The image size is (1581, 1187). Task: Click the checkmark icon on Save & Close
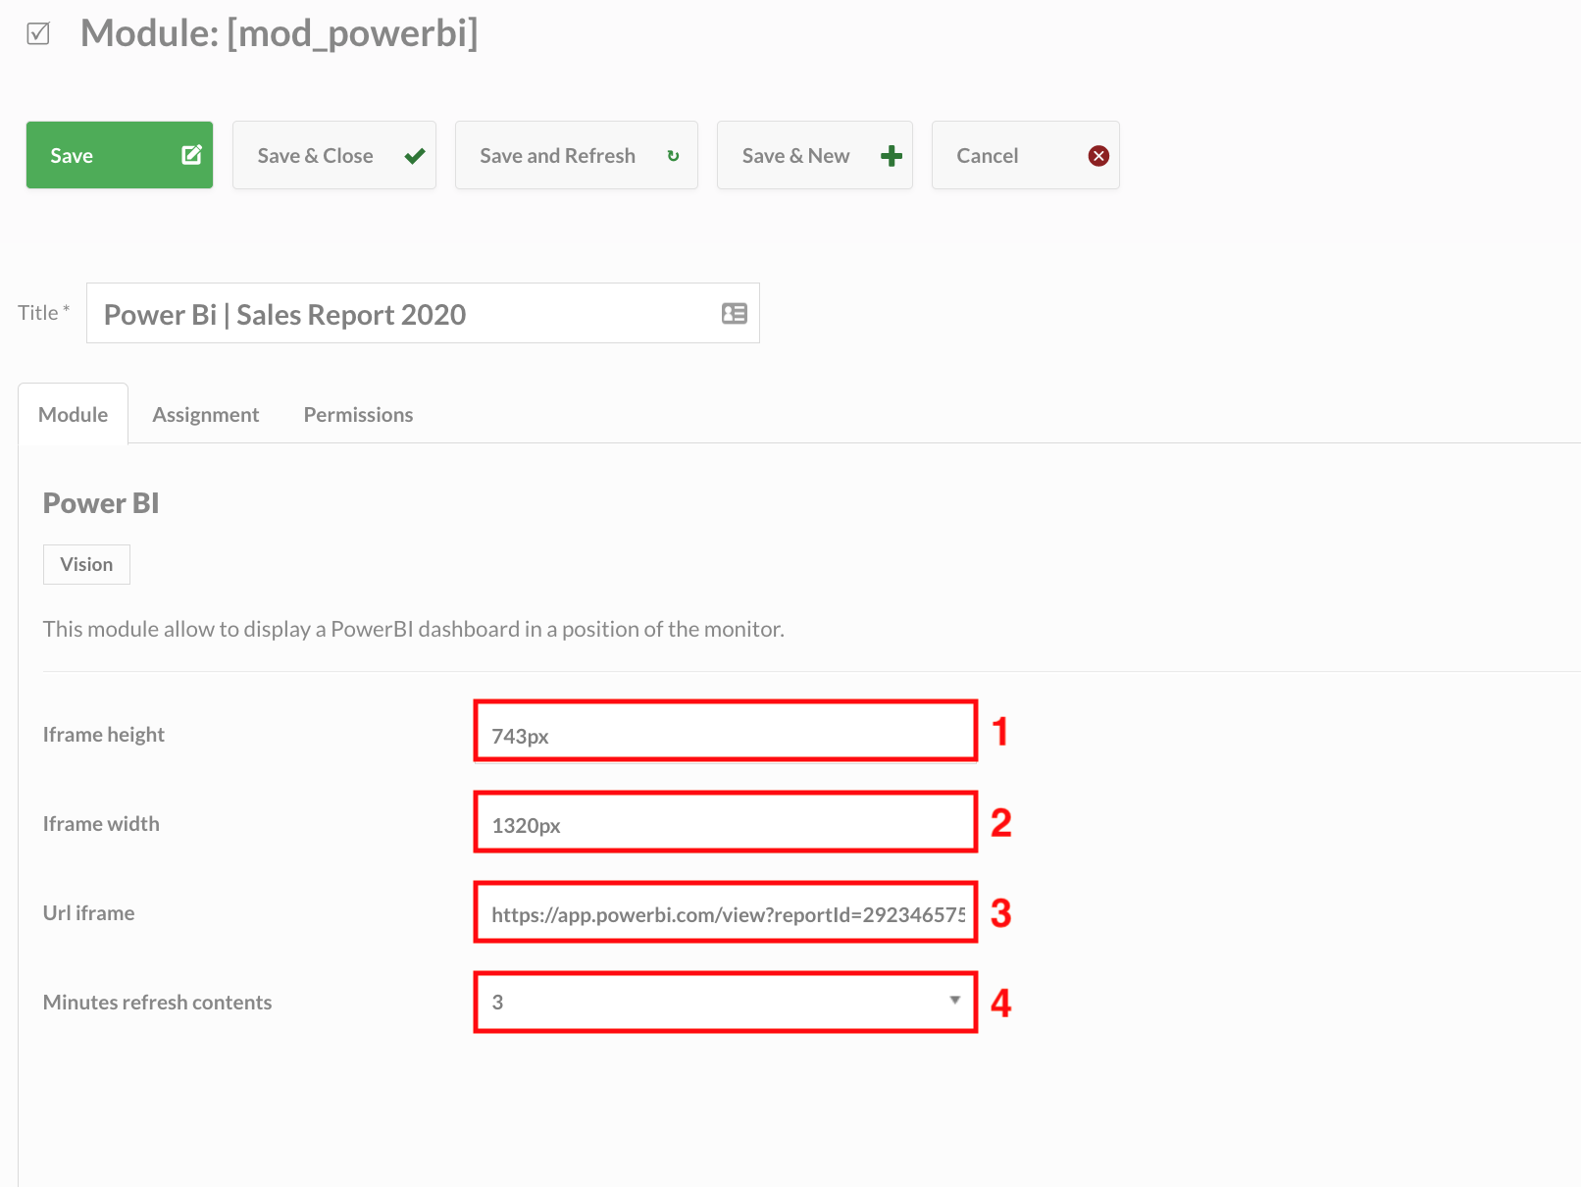tap(416, 155)
